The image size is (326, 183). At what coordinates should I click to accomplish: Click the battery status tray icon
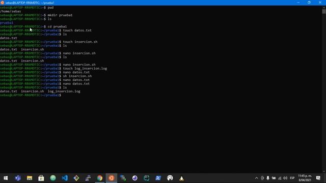(274, 178)
